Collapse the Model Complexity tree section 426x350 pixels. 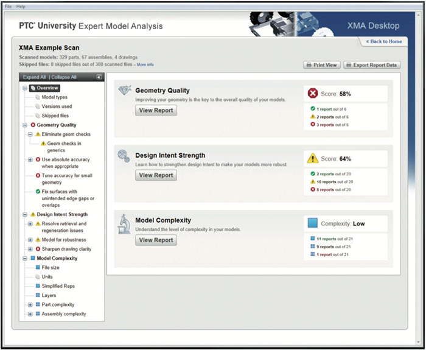click(x=25, y=259)
